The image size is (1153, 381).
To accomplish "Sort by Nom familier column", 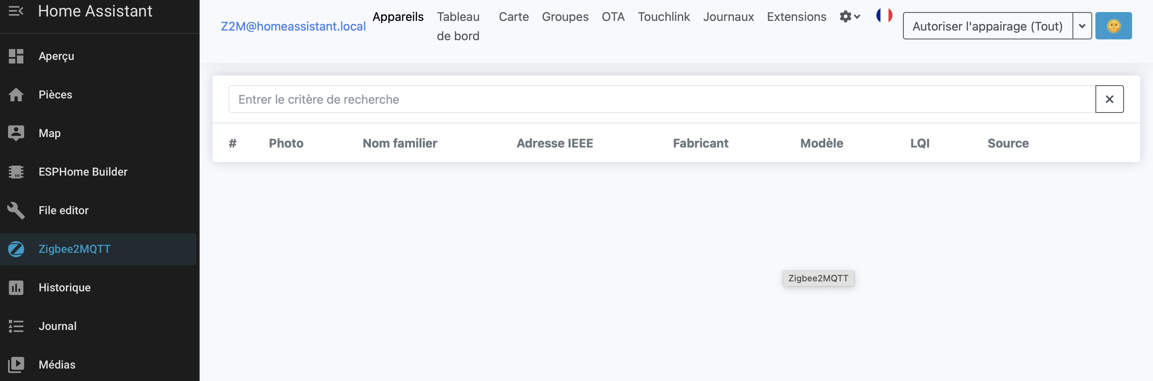I will coord(400,143).
